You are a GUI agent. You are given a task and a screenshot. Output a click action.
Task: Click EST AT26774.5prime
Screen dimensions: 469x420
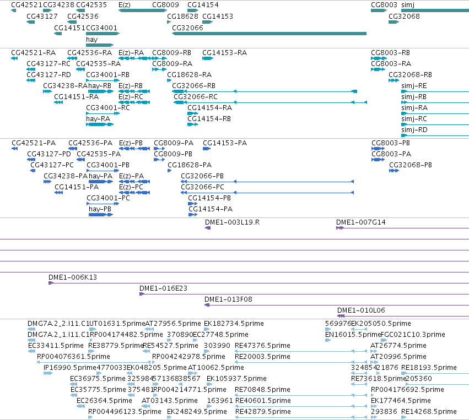(x=373, y=351)
